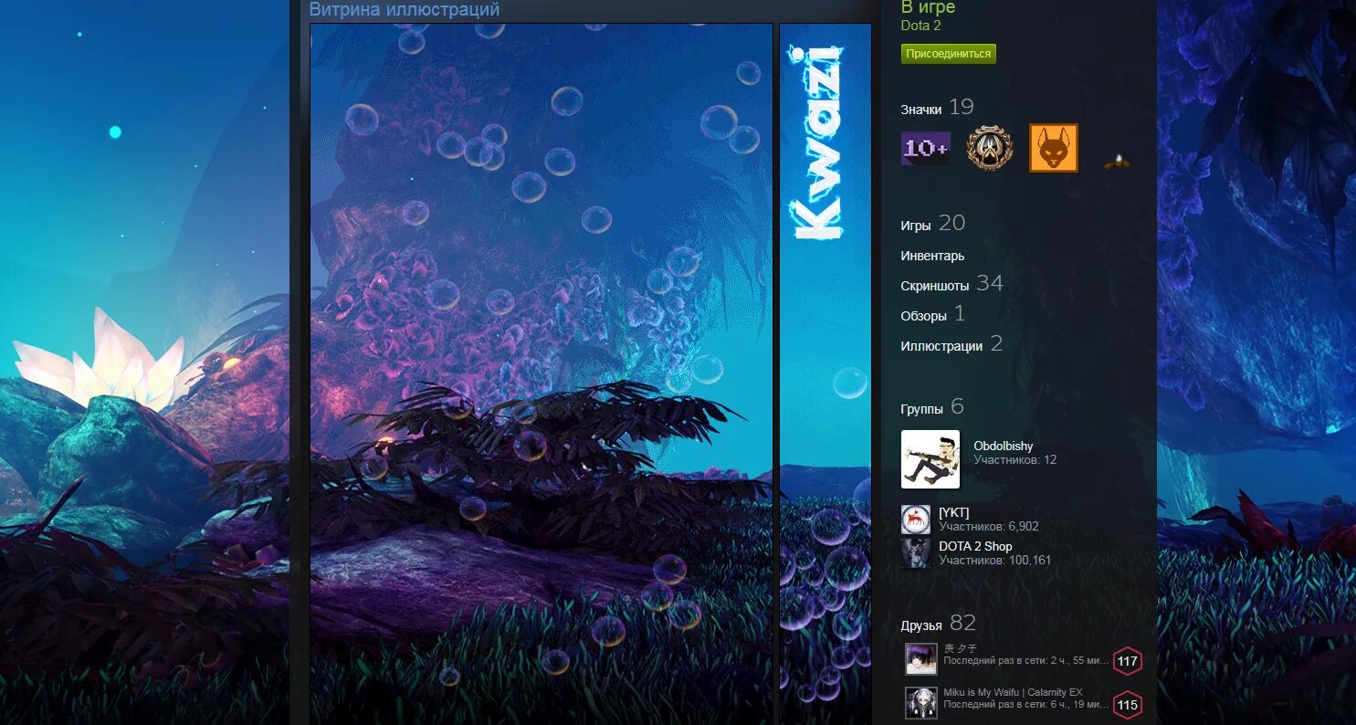Open Miku is My Waifu | Calamity EX profile

click(x=1013, y=692)
